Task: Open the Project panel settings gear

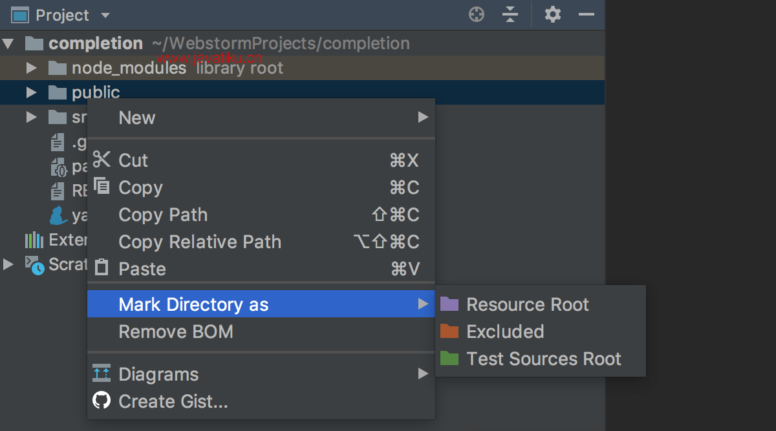Action: [x=553, y=14]
